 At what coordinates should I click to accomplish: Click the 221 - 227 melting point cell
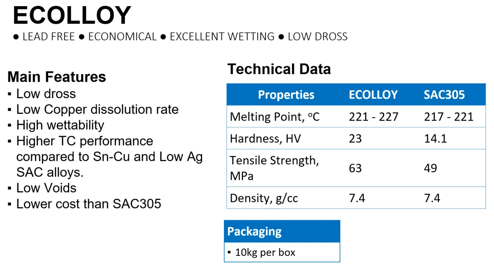pyautogui.click(x=374, y=117)
